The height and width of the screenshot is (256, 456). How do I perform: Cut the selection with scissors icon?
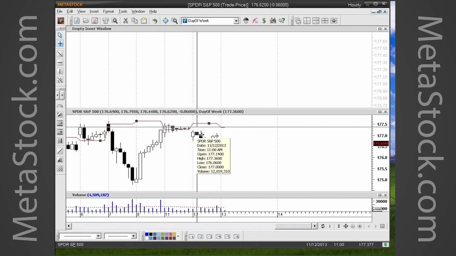tap(125, 21)
